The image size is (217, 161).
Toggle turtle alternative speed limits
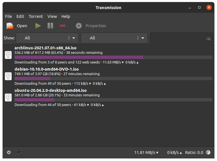coord(19,152)
